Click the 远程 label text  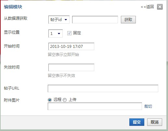(x=58, y=100)
